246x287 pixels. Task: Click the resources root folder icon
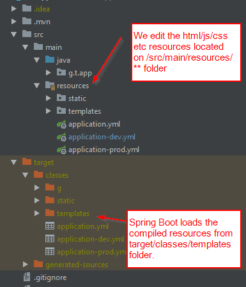[x=50, y=86]
